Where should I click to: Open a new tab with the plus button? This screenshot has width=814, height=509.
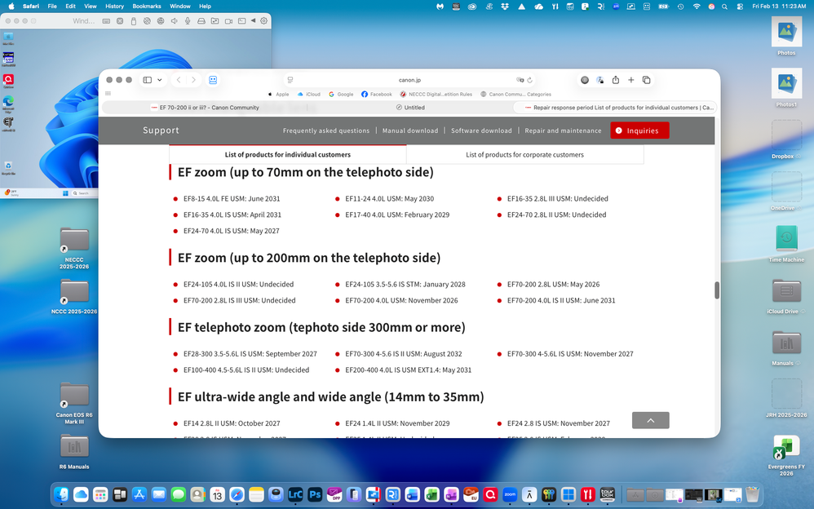coord(630,80)
